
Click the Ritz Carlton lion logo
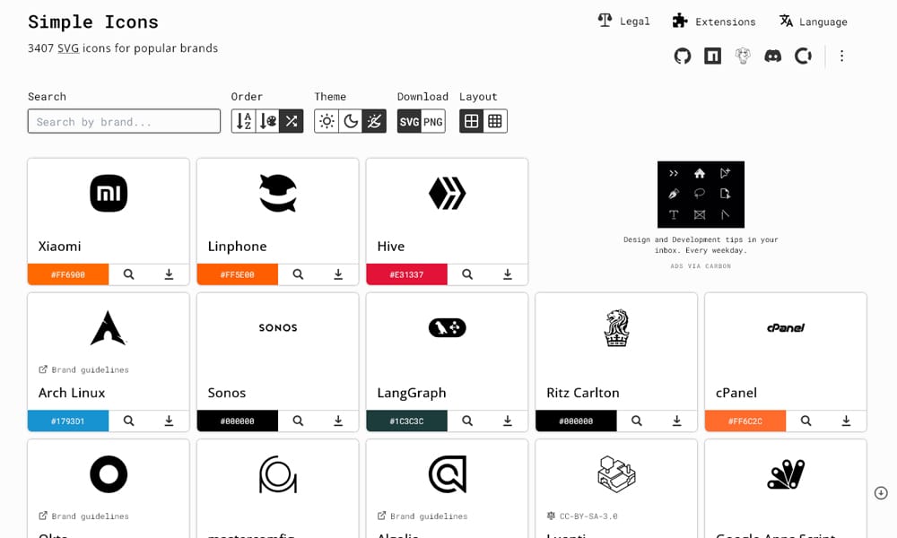click(617, 328)
